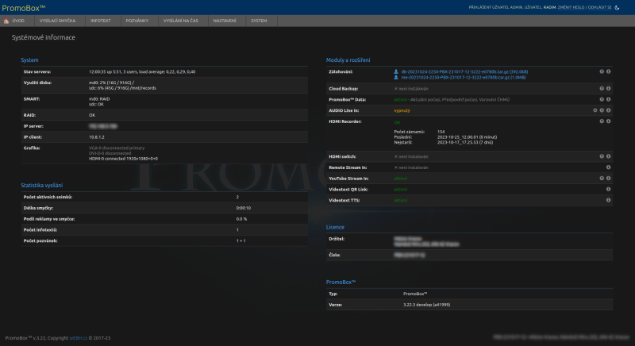Show info for HDMI Recorder module
Image resolution: width=635 pixels, height=346 pixels.
point(608,121)
